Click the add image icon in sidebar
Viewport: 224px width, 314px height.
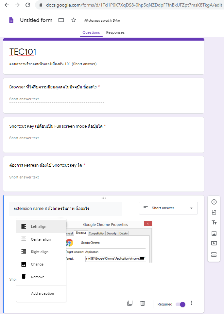(x=214, y=233)
